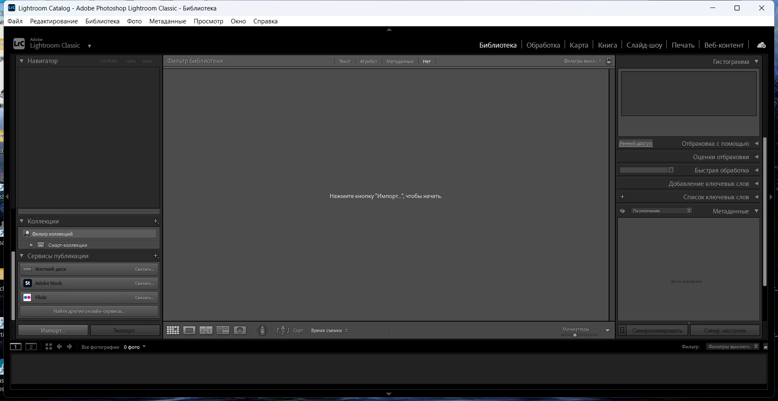Click the Импорт button

53,330
